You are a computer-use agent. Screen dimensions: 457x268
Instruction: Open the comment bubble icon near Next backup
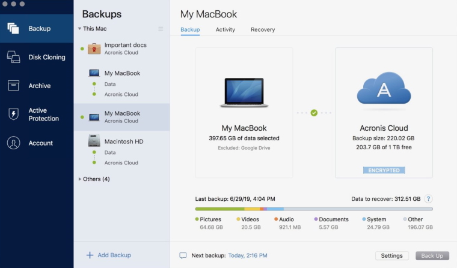pos(183,255)
